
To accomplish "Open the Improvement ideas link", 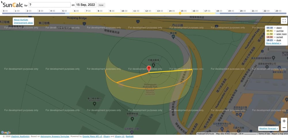I will [x=23, y=23].
